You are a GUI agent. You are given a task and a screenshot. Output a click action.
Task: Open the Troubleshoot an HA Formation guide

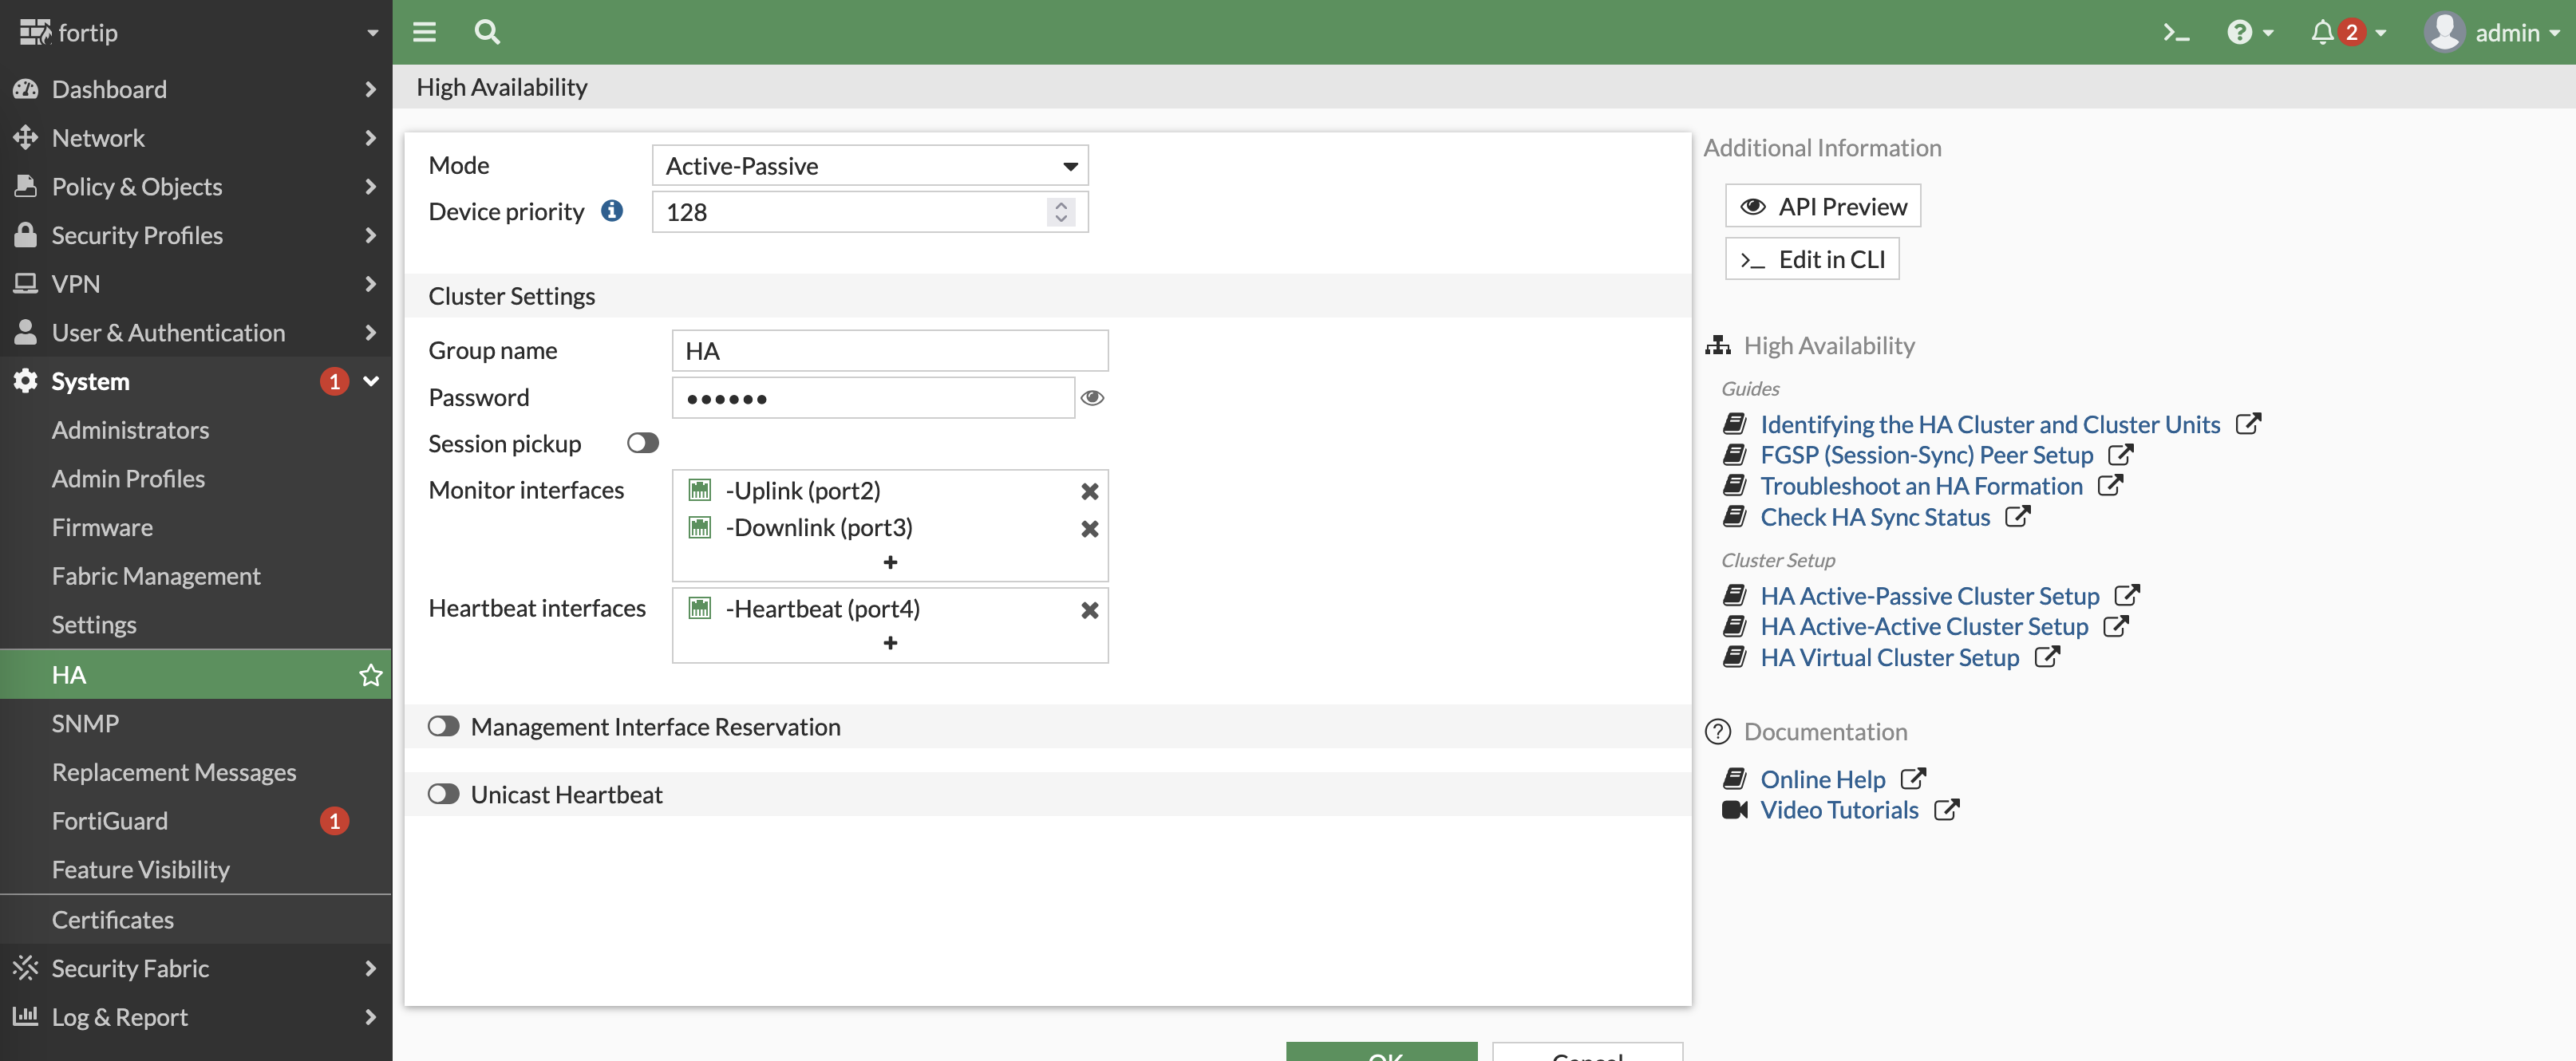1920,486
